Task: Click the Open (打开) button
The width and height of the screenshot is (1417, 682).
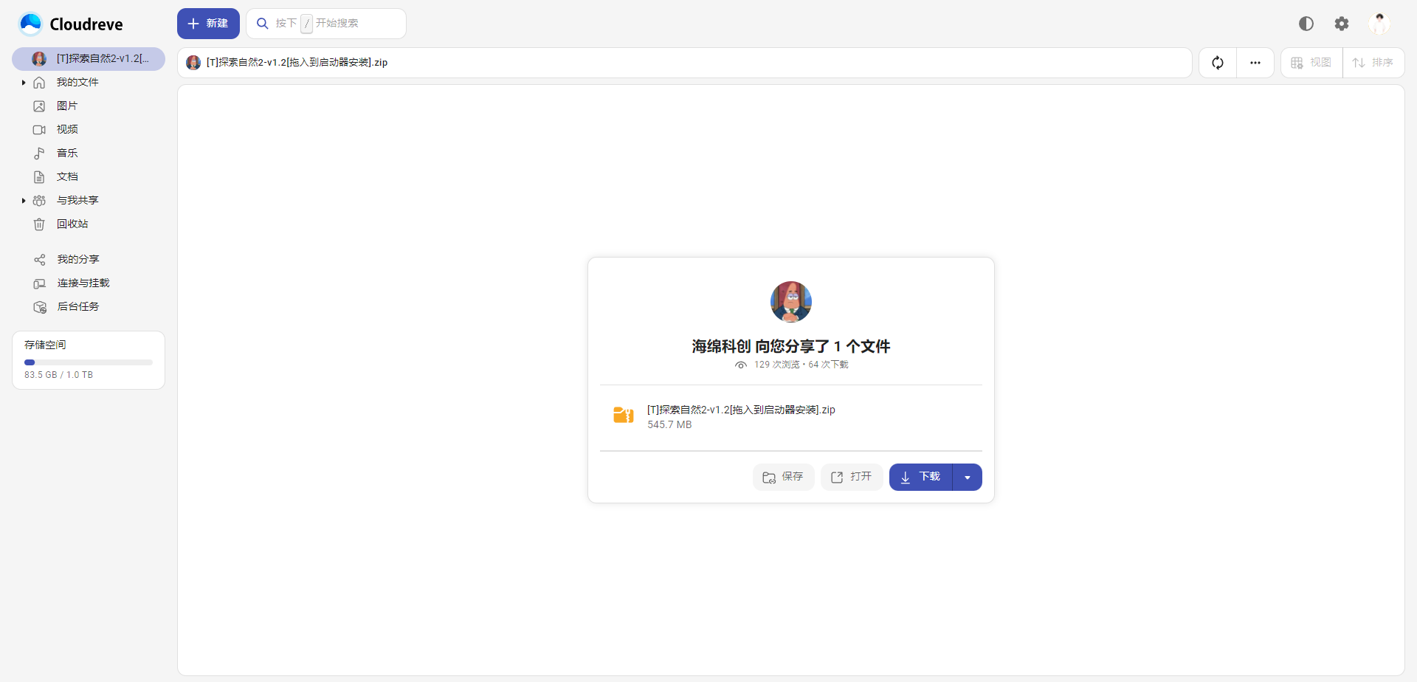Action: pos(851,478)
